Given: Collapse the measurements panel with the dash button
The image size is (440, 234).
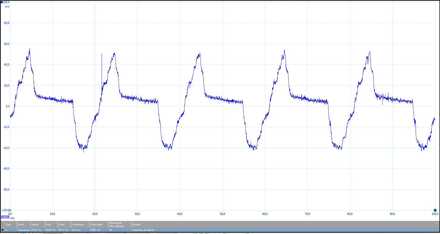Looking at the screenshot, I should (x=437, y=224).
